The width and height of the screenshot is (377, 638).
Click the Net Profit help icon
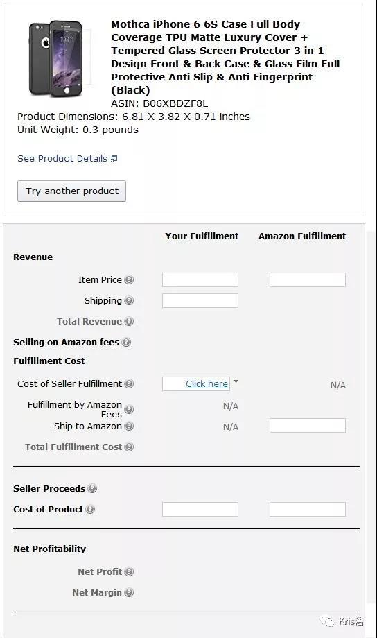tap(129, 571)
